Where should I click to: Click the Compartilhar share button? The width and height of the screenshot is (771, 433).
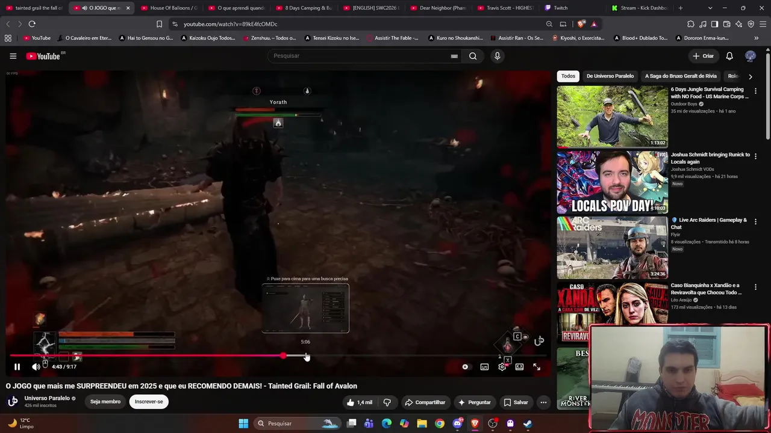coord(425,402)
